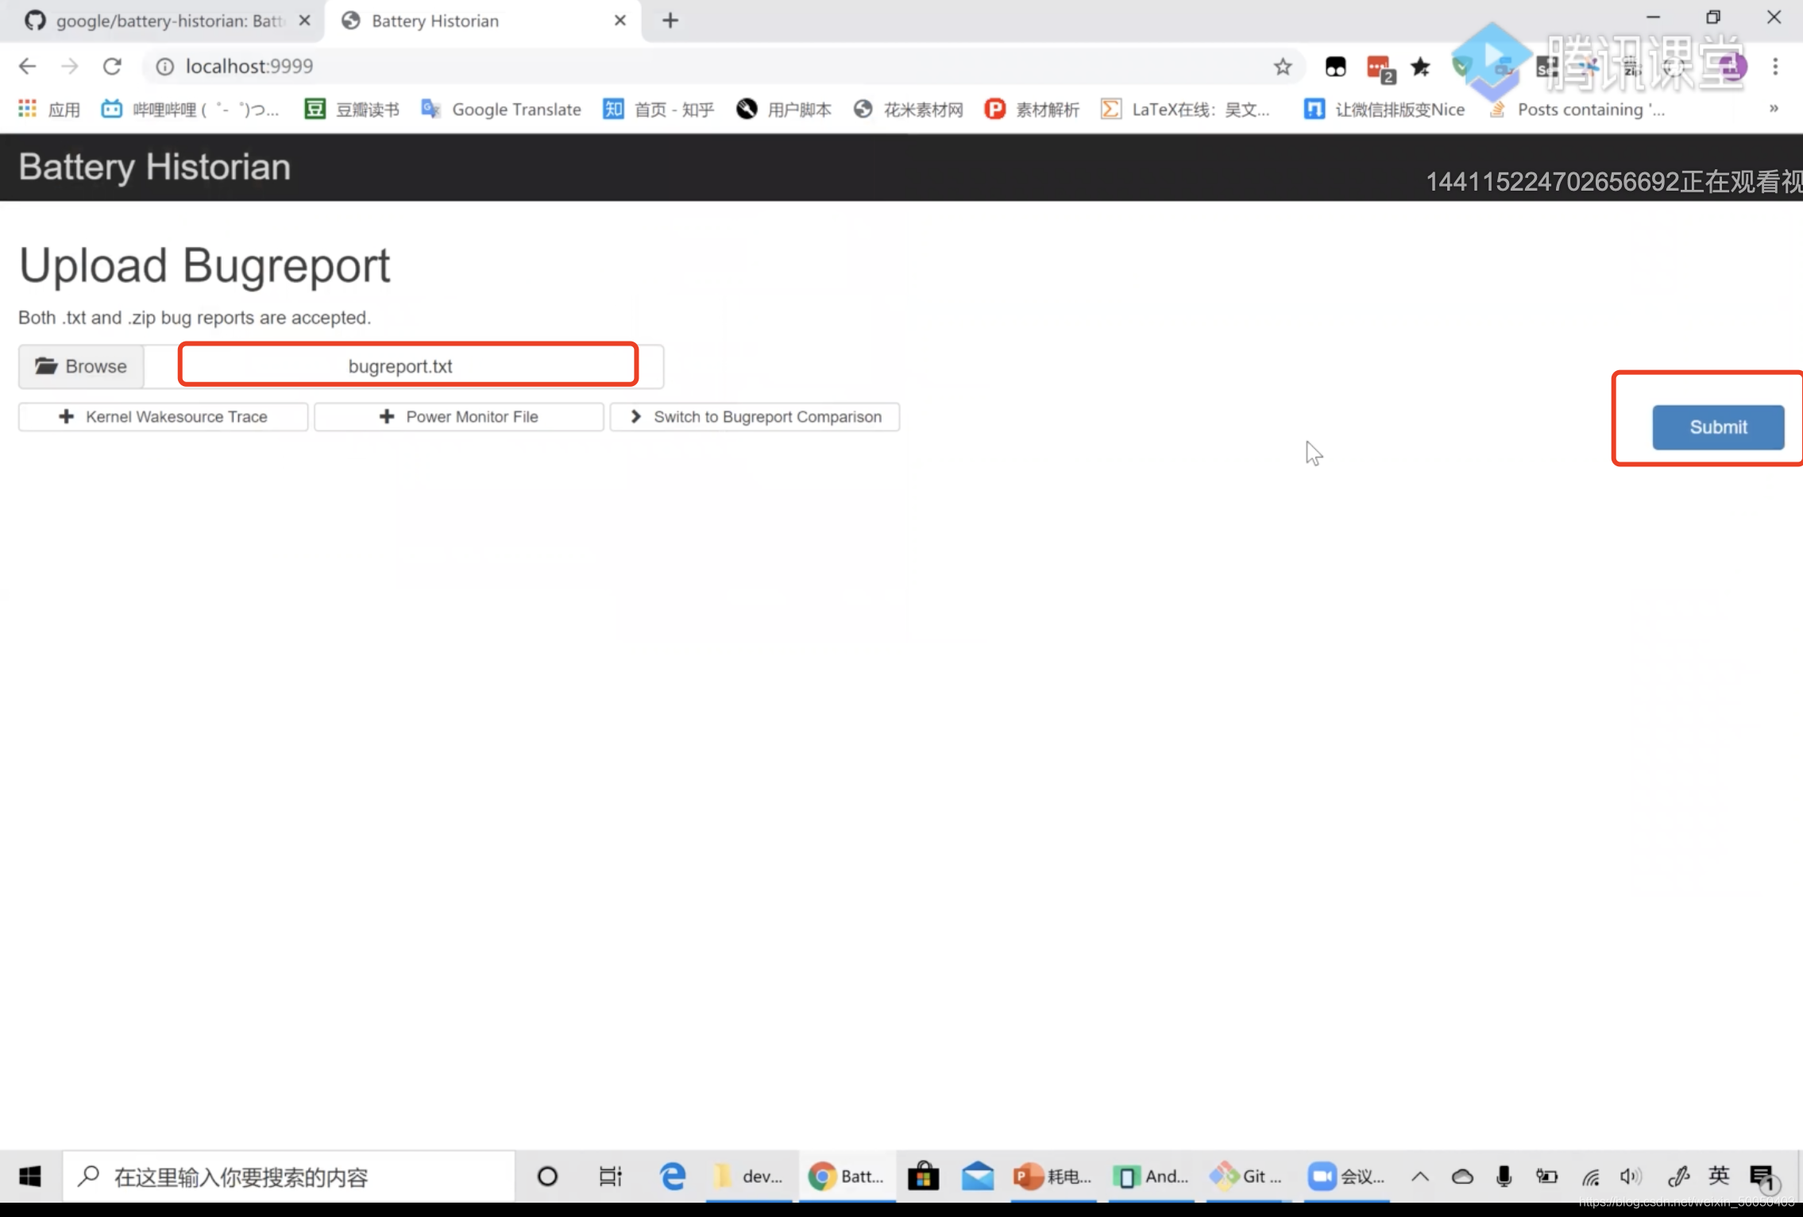Open the Google Translate bookmark
1803x1217 pixels.
(x=501, y=110)
